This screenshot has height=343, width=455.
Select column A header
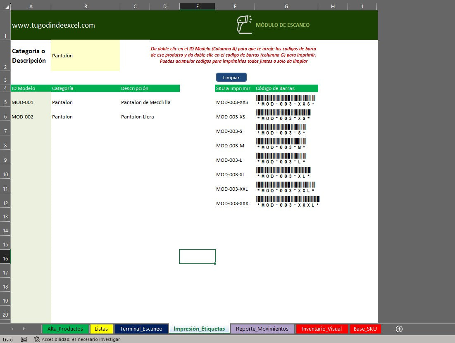click(x=31, y=6)
